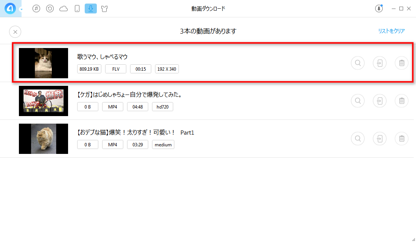Click the MP4 tag in the medium row
The height and width of the screenshot is (242, 416).
point(112,144)
